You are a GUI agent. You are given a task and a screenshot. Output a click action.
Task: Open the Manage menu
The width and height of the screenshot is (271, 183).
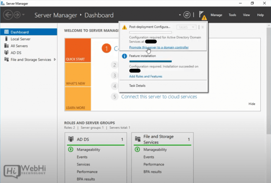click(216, 15)
